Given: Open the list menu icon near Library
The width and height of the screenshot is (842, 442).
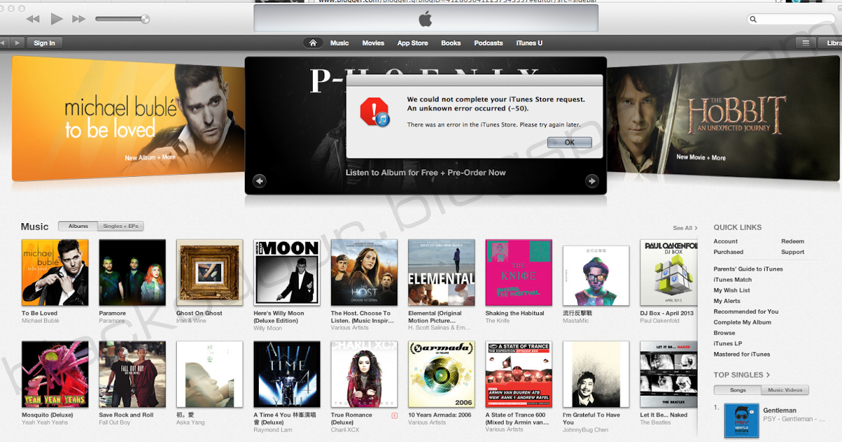Looking at the screenshot, I should 806,43.
